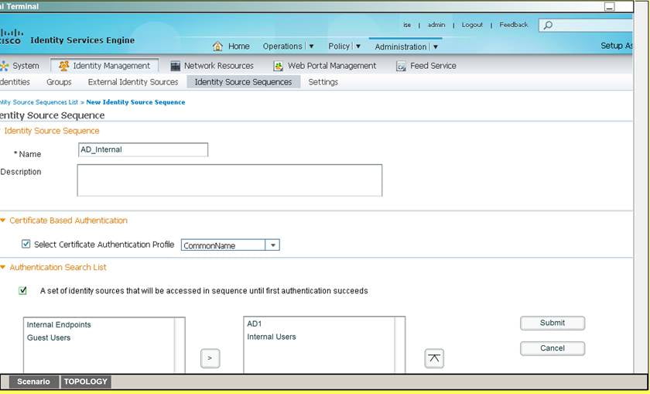Click the Network Resources icon

pos(176,66)
